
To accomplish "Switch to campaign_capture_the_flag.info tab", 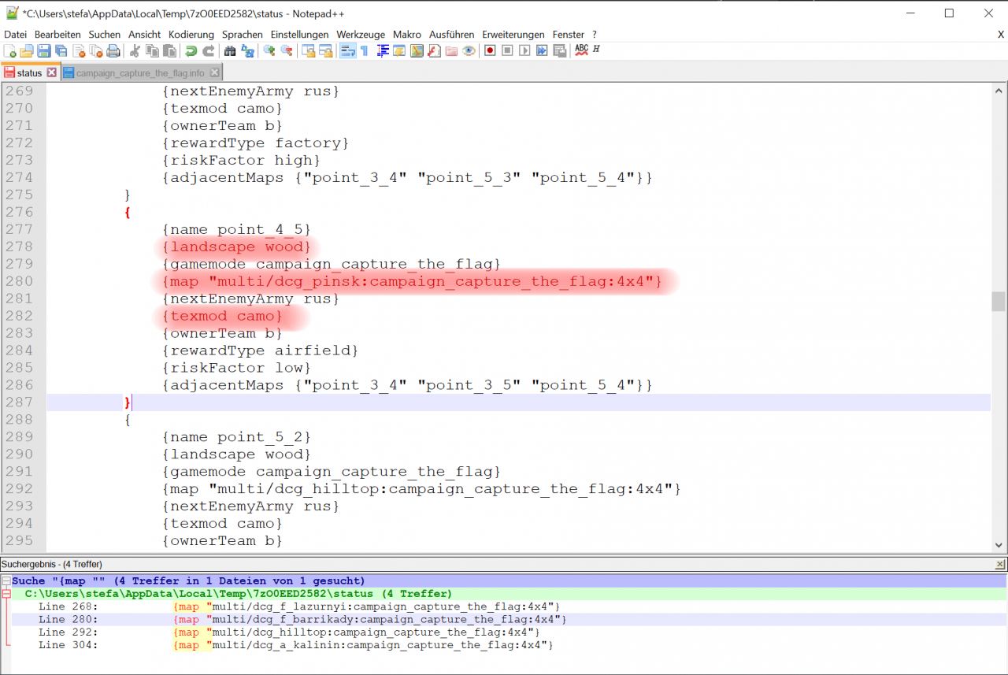I will pyautogui.click(x=140, y=73).
